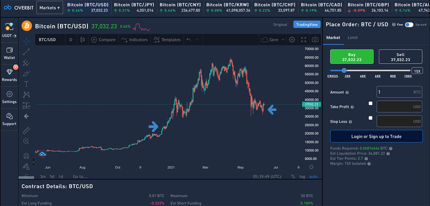430x206 pixels.
Task: Click the help icon beside Est Liquidation Price
Action: [388, 154]
